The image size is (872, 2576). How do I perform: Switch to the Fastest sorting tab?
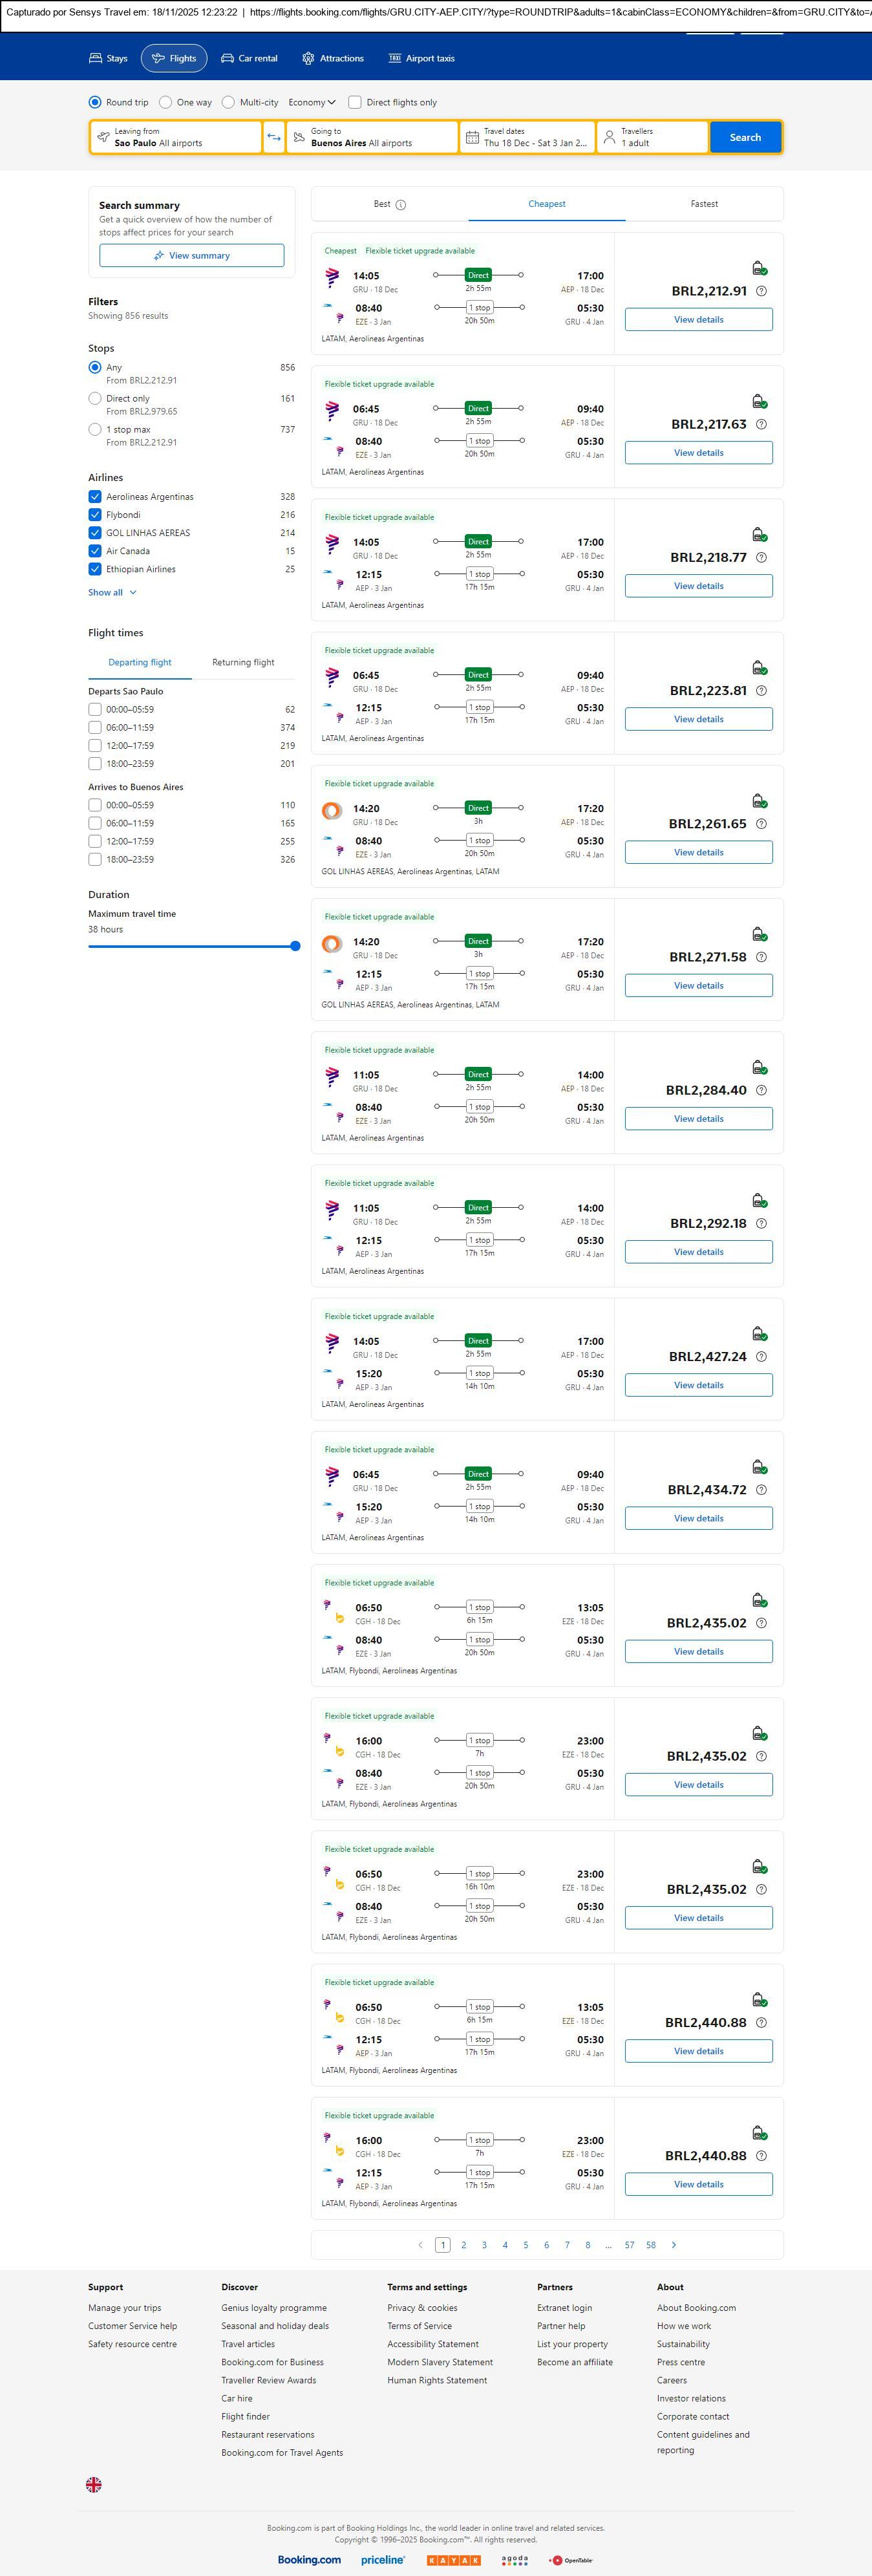coord(704,204)
